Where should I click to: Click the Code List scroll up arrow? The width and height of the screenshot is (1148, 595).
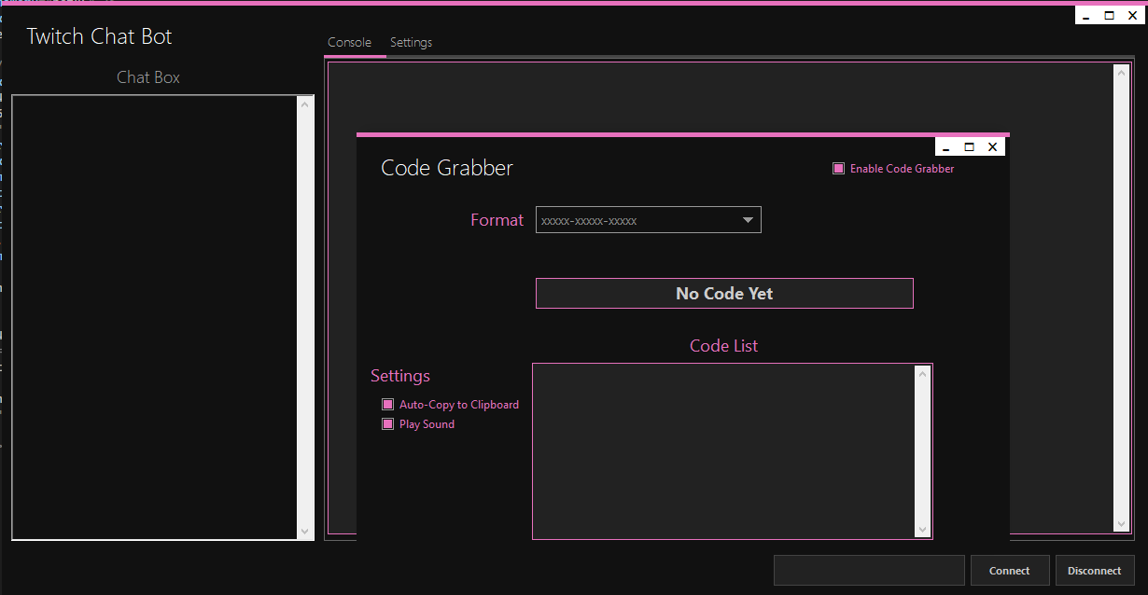923,374
